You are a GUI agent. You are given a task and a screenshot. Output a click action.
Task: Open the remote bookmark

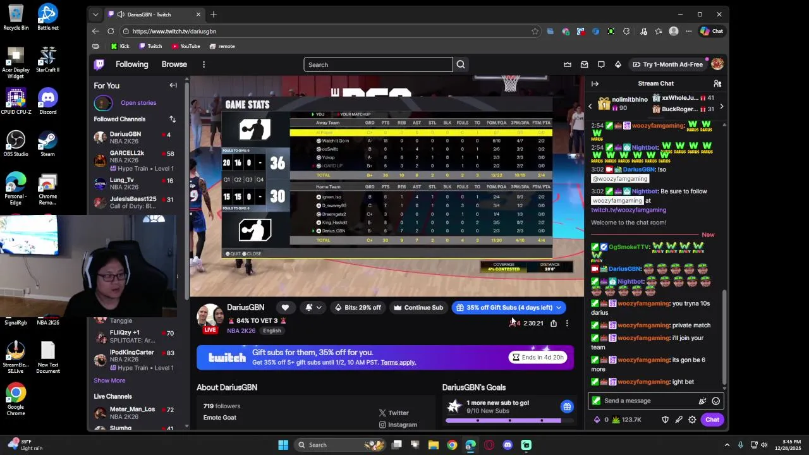click(222, 46)
